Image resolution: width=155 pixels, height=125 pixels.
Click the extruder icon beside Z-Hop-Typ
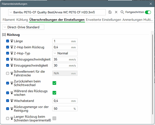pos(12,53)
